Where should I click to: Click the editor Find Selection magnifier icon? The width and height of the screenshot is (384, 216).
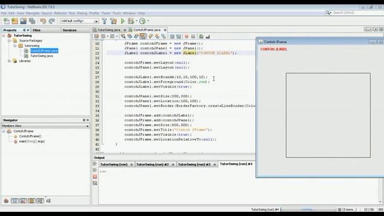[x=123, y=37]
